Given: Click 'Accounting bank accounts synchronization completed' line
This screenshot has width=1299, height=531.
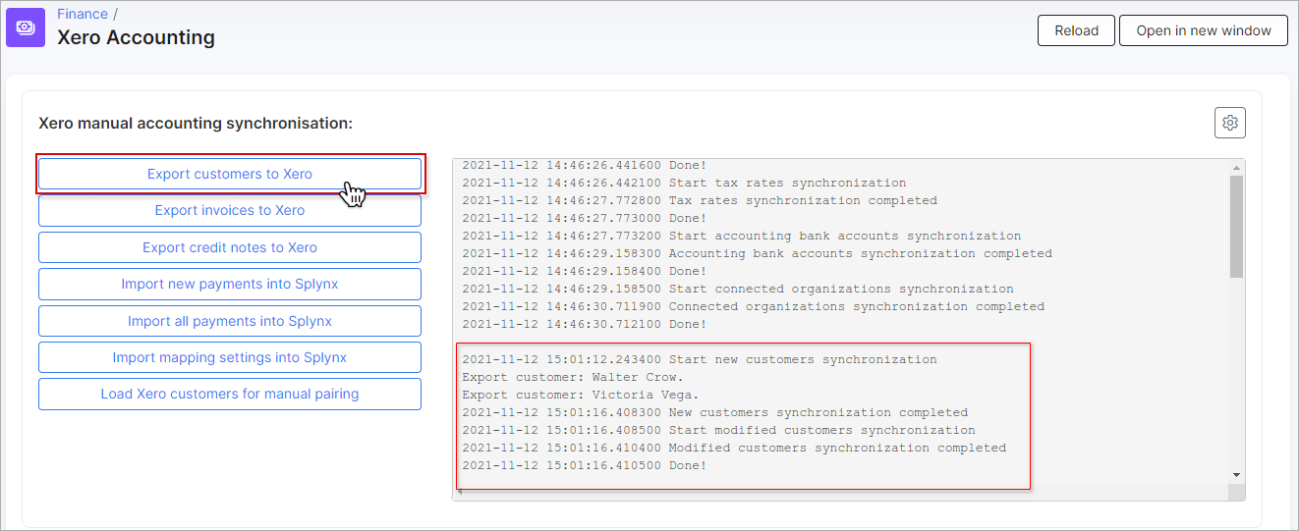Looking at the screenshot, I should point(757,253).
